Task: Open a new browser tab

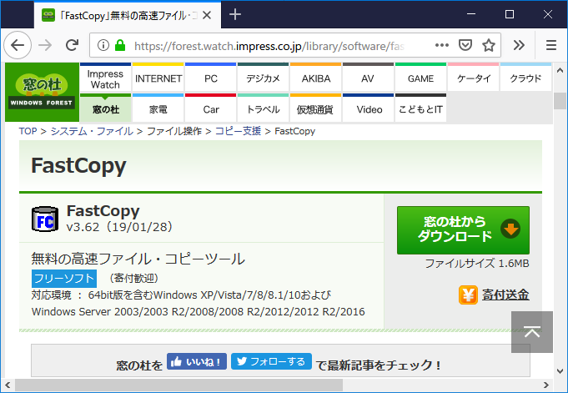Action: [x=235, y=14]
